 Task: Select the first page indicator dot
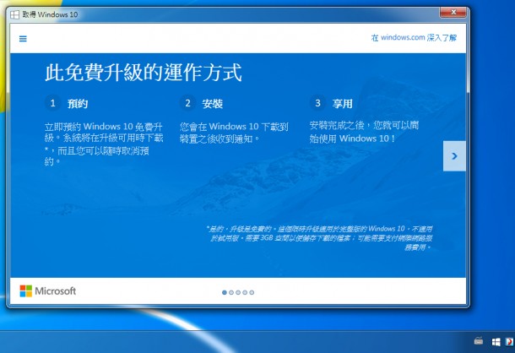point(225,292)
